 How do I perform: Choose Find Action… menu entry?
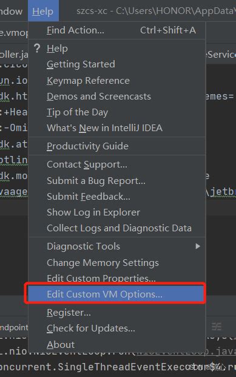pyautogui.click(x=117, y=30)
